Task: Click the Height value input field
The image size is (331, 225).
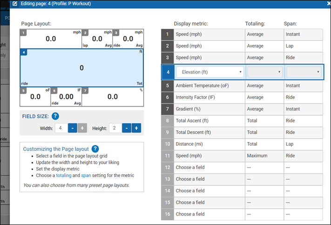Action: (x=115, y=128)
